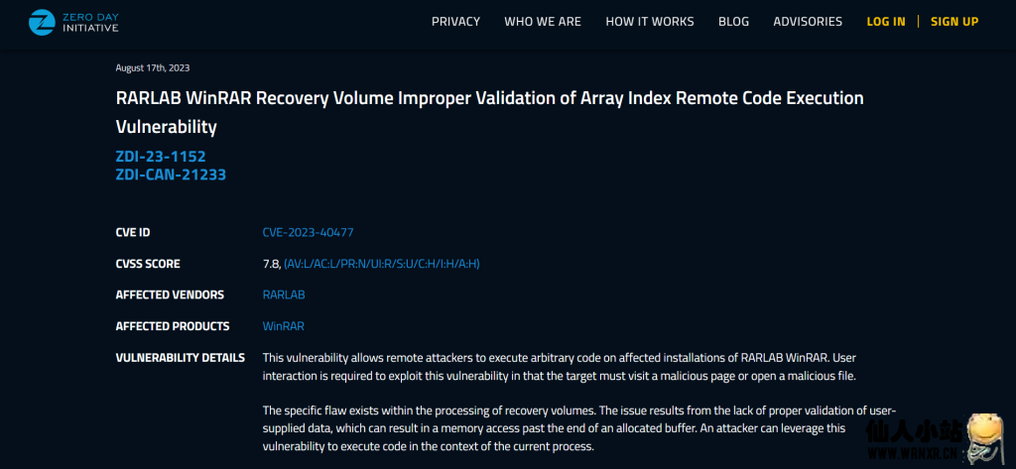Open the CVE-2023-40477 link
The image size is (1016, 469).
click(x=308, y=232)
